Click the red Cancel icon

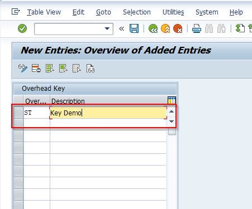(x=178, y=28)
